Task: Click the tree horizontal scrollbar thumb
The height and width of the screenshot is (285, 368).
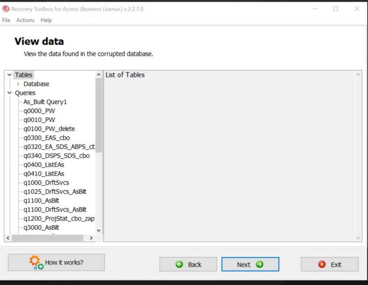Action: [48, 238]
